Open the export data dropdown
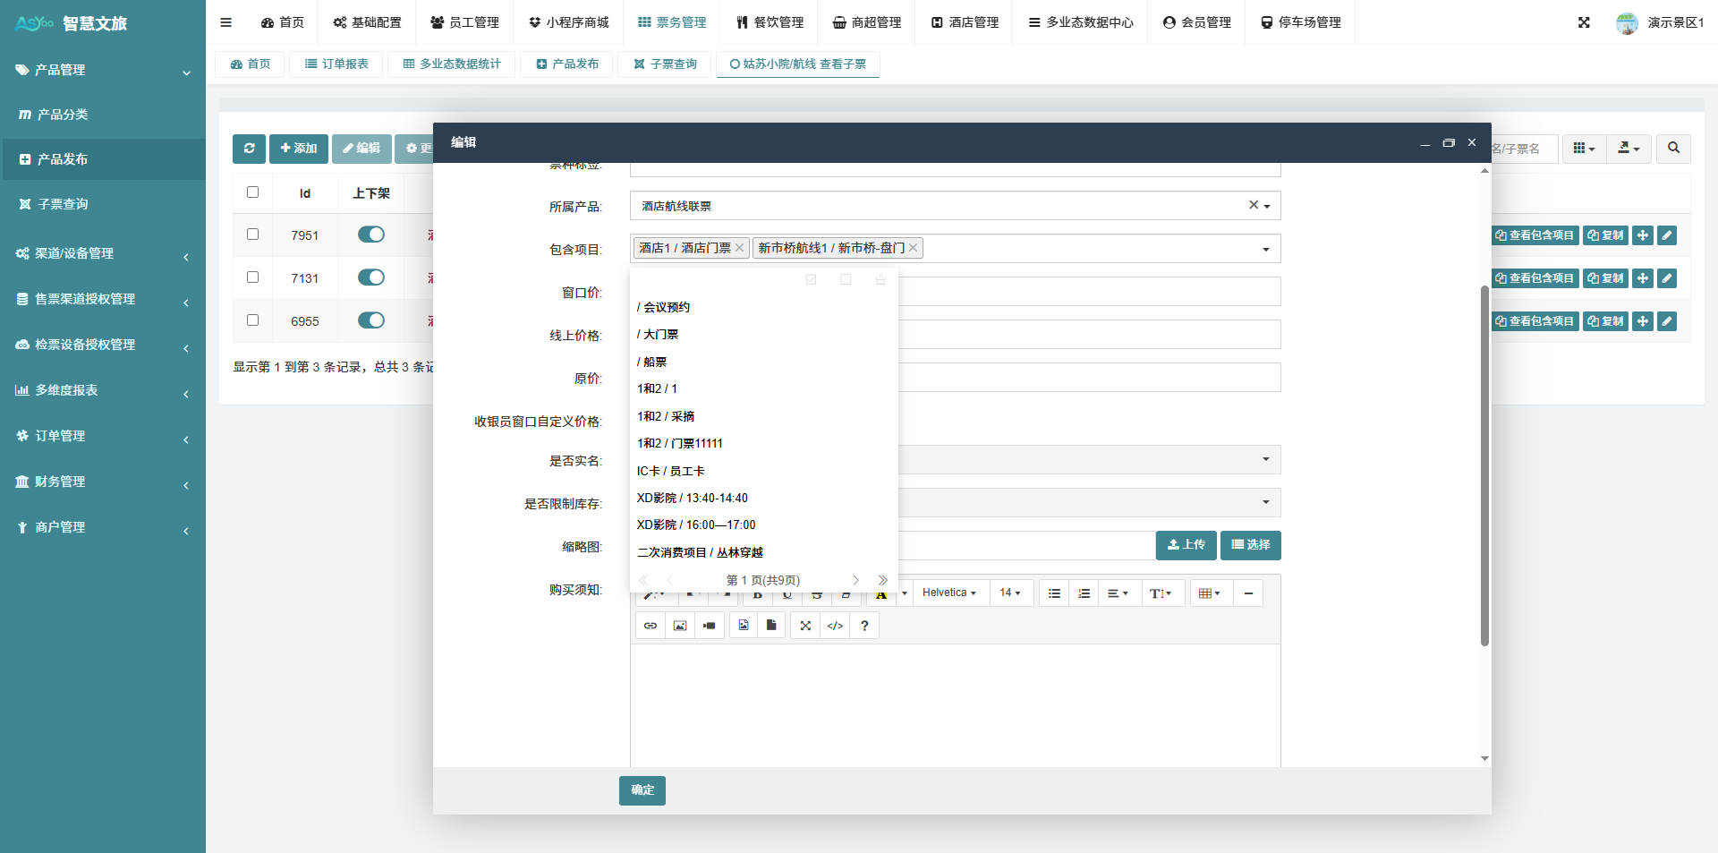 (x=1629, y=149)
